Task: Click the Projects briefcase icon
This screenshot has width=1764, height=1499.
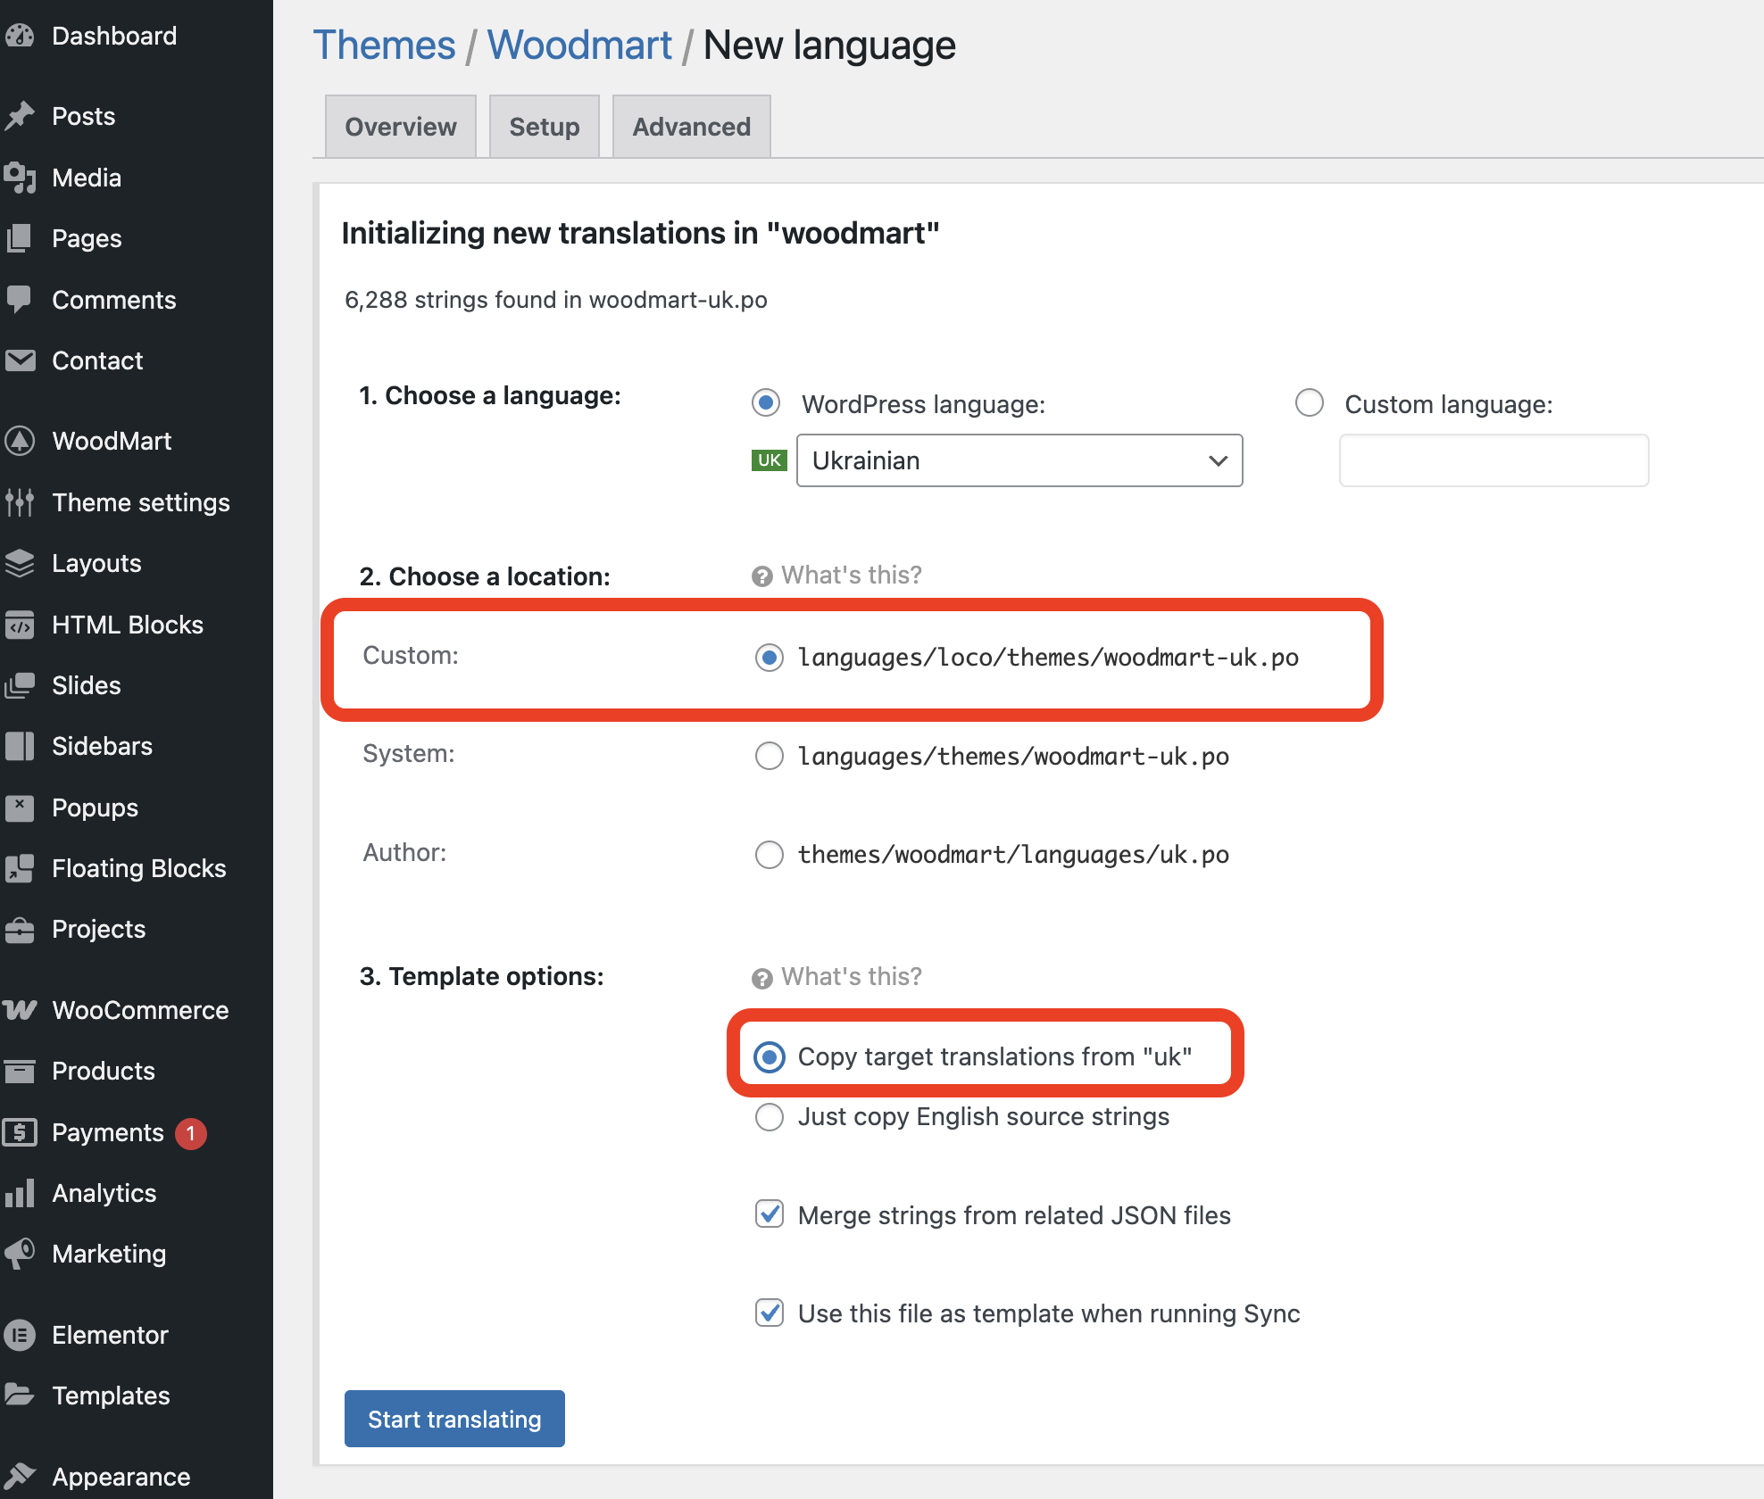Action: [x=20, y=930]
